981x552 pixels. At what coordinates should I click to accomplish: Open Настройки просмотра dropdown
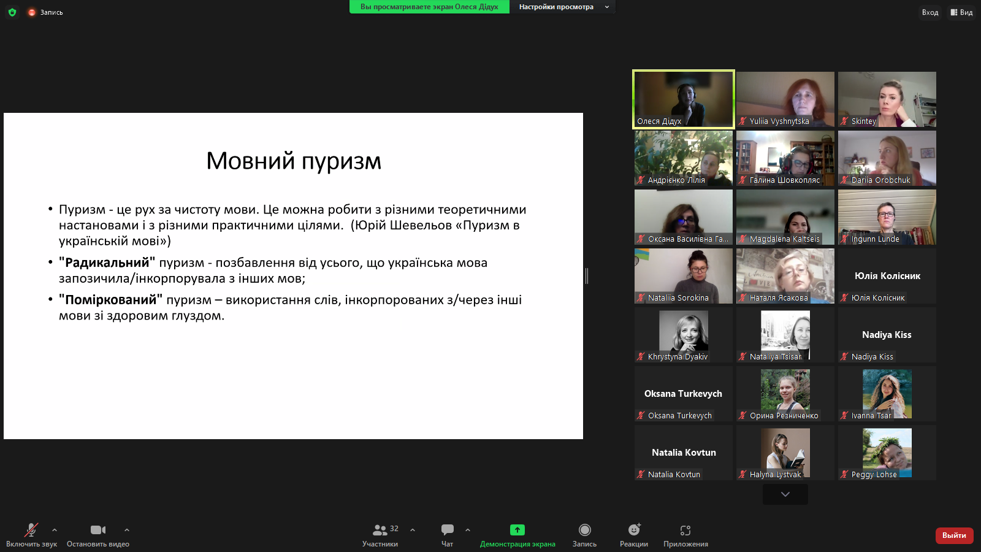(563, 7)
